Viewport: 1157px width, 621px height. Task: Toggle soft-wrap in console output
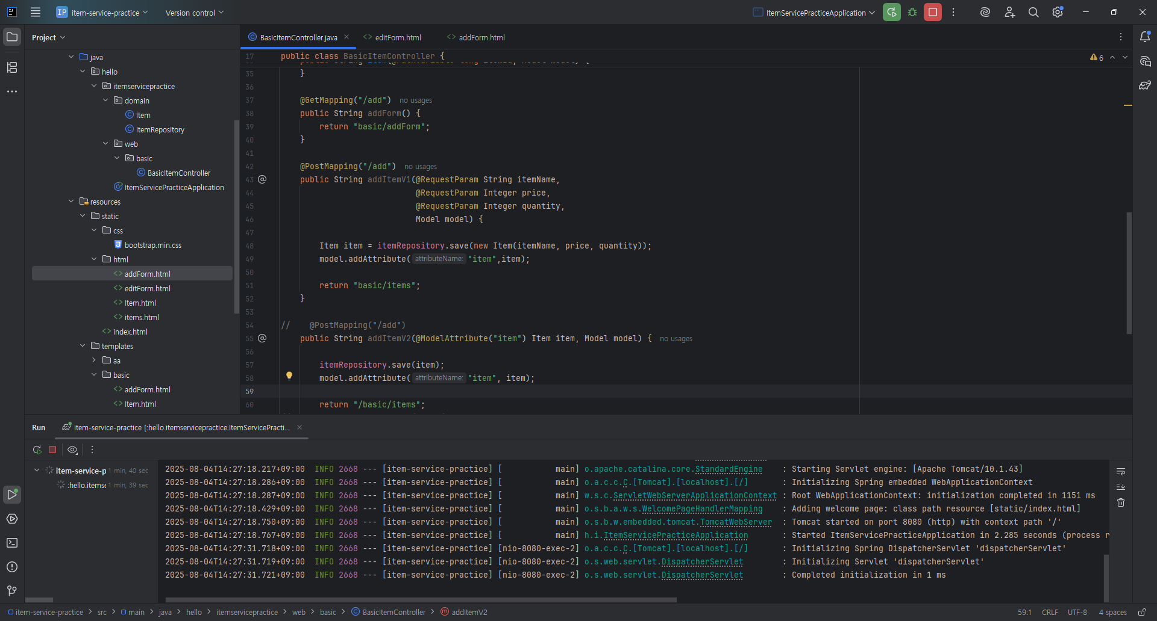click(x=1121, y=471)
